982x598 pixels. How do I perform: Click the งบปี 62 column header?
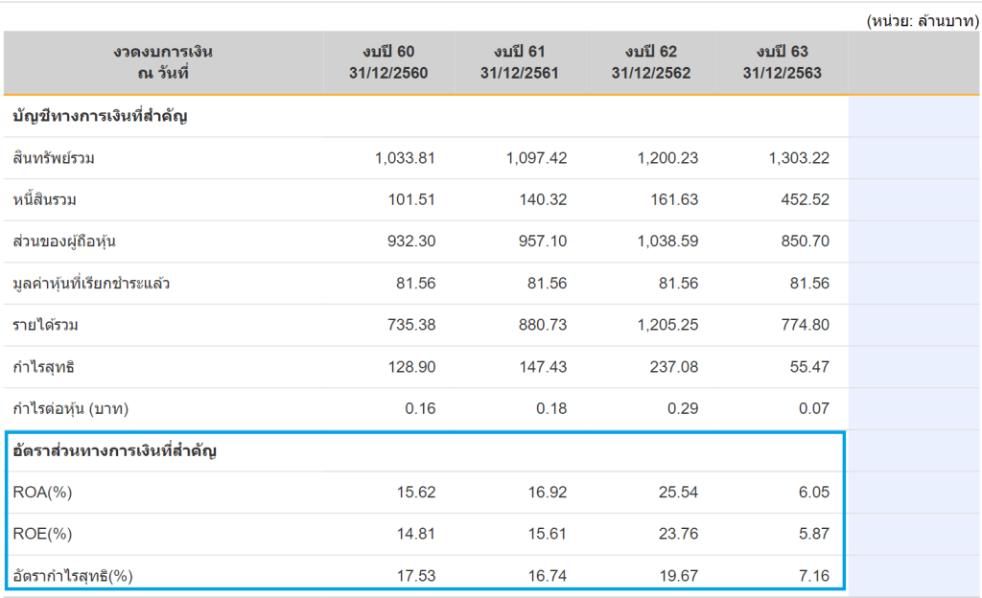tap(650, 62)
